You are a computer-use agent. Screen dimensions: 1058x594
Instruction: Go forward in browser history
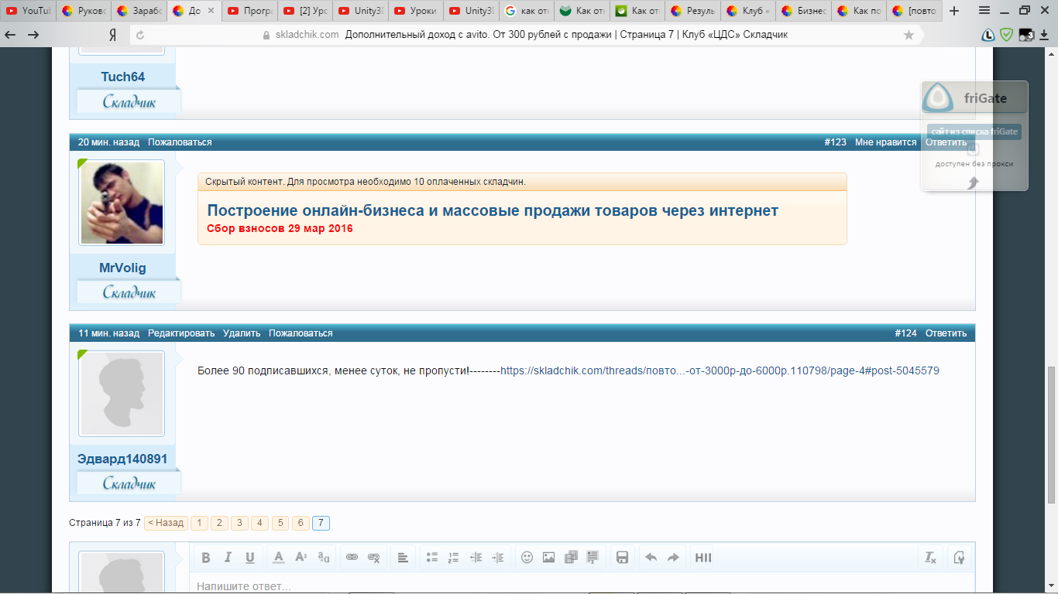[33, 35]
